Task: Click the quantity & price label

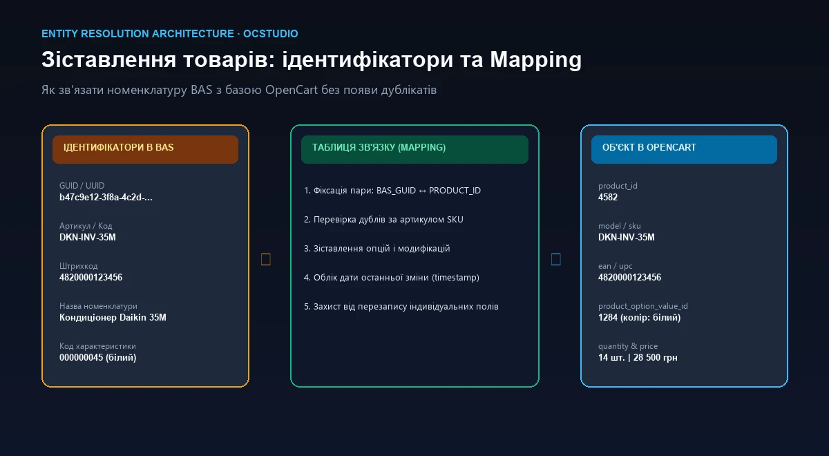Action: (x=628, y=346)
